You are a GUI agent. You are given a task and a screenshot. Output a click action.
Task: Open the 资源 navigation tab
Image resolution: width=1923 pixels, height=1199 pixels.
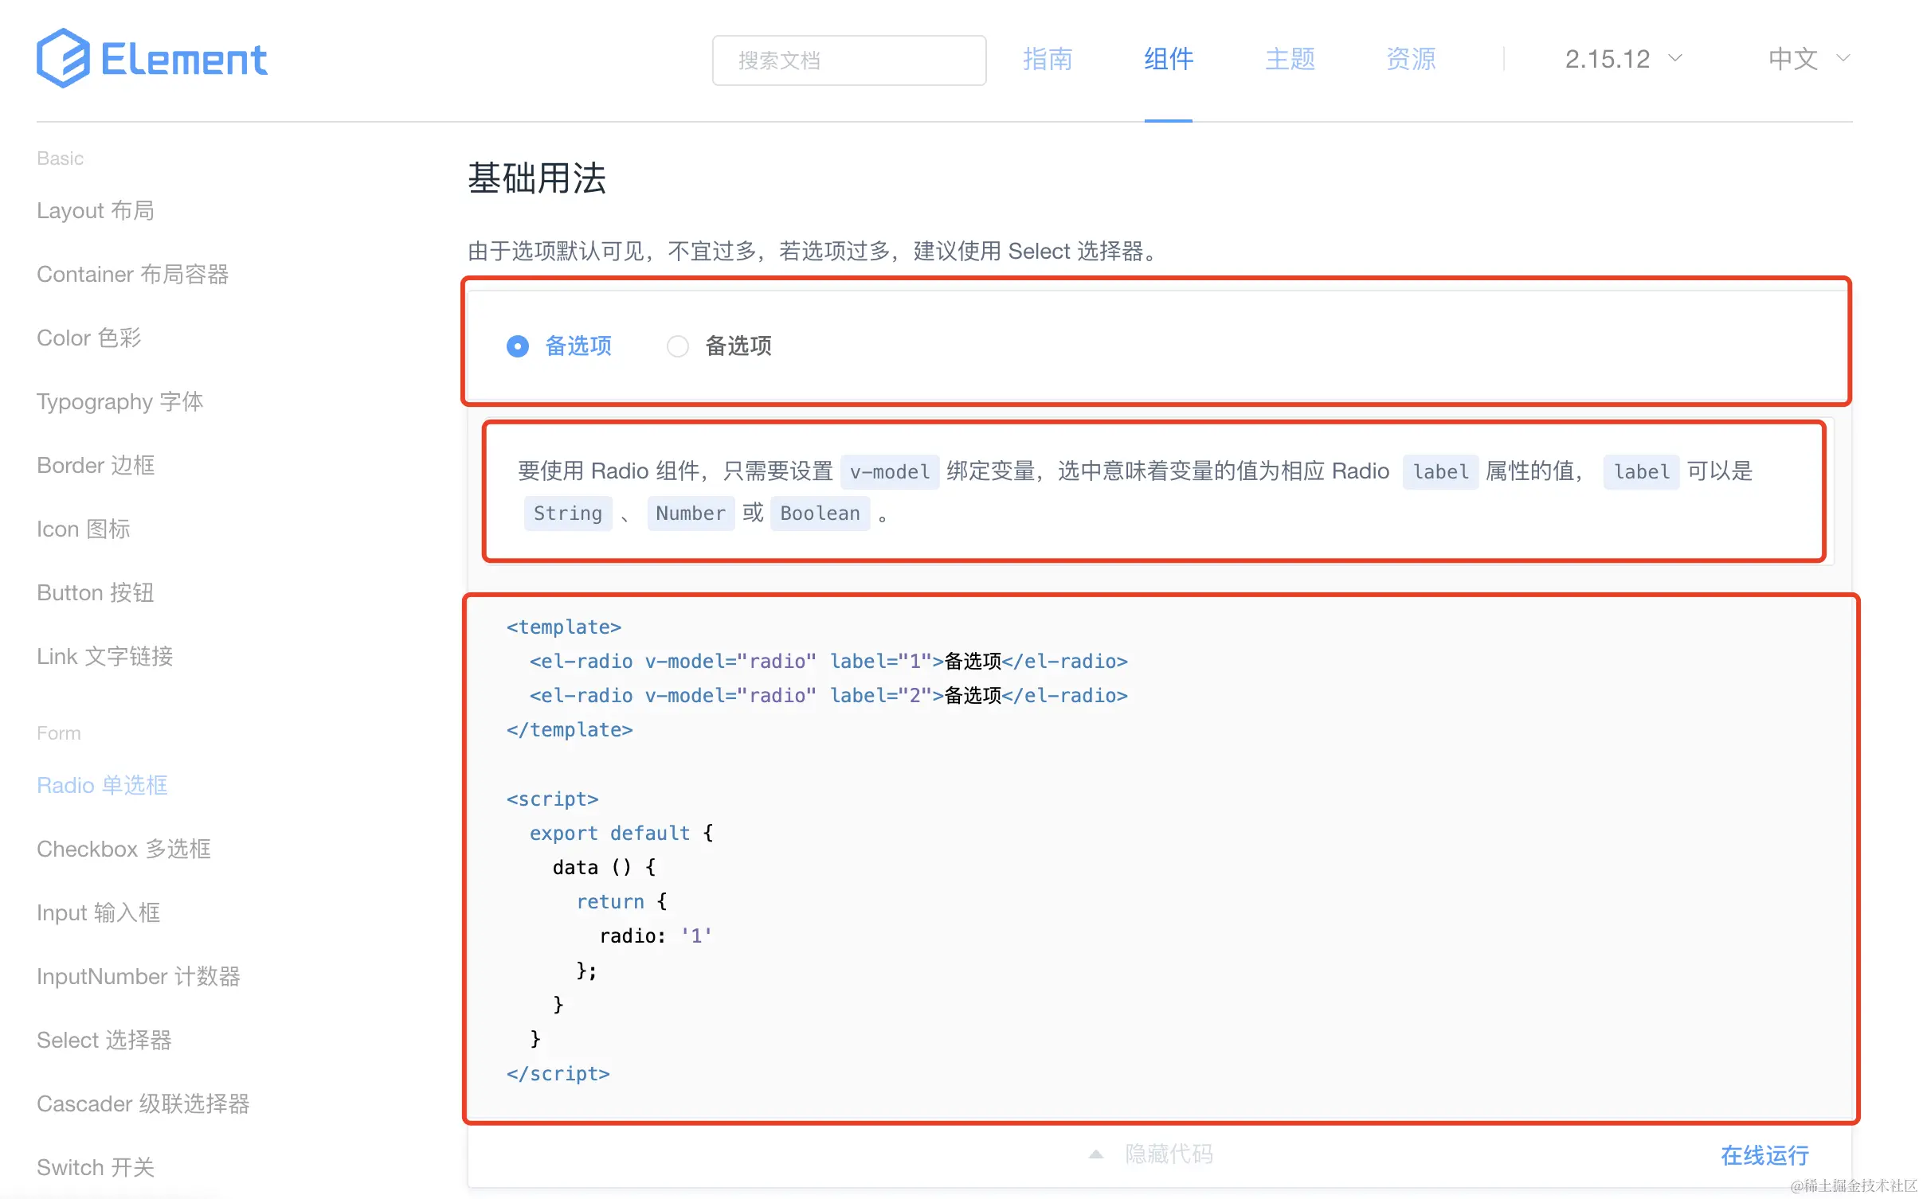tap(1410, 59)
